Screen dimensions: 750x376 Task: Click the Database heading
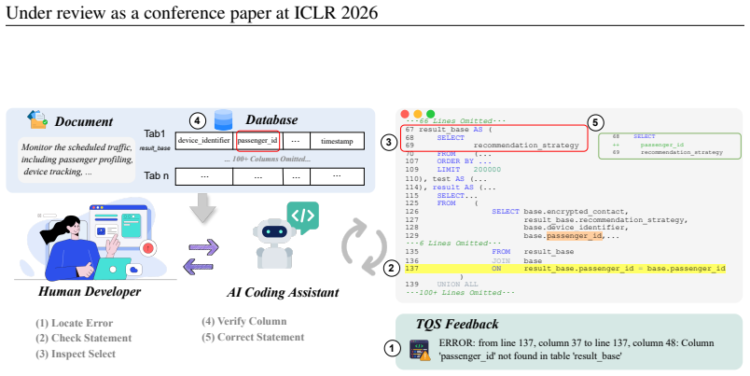coord(271,120)
